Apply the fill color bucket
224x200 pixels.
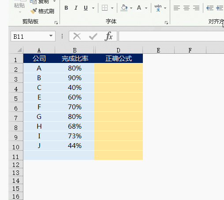[x=124, y=8]
